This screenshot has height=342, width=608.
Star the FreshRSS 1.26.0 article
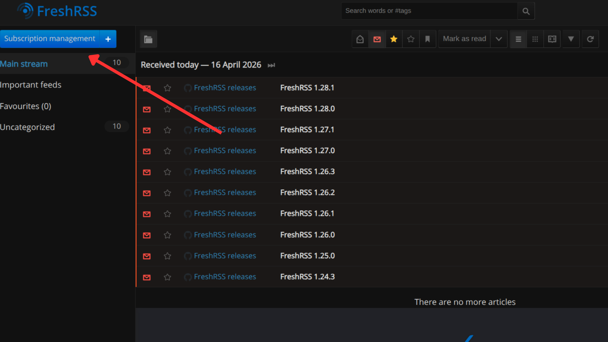point(168,235)
